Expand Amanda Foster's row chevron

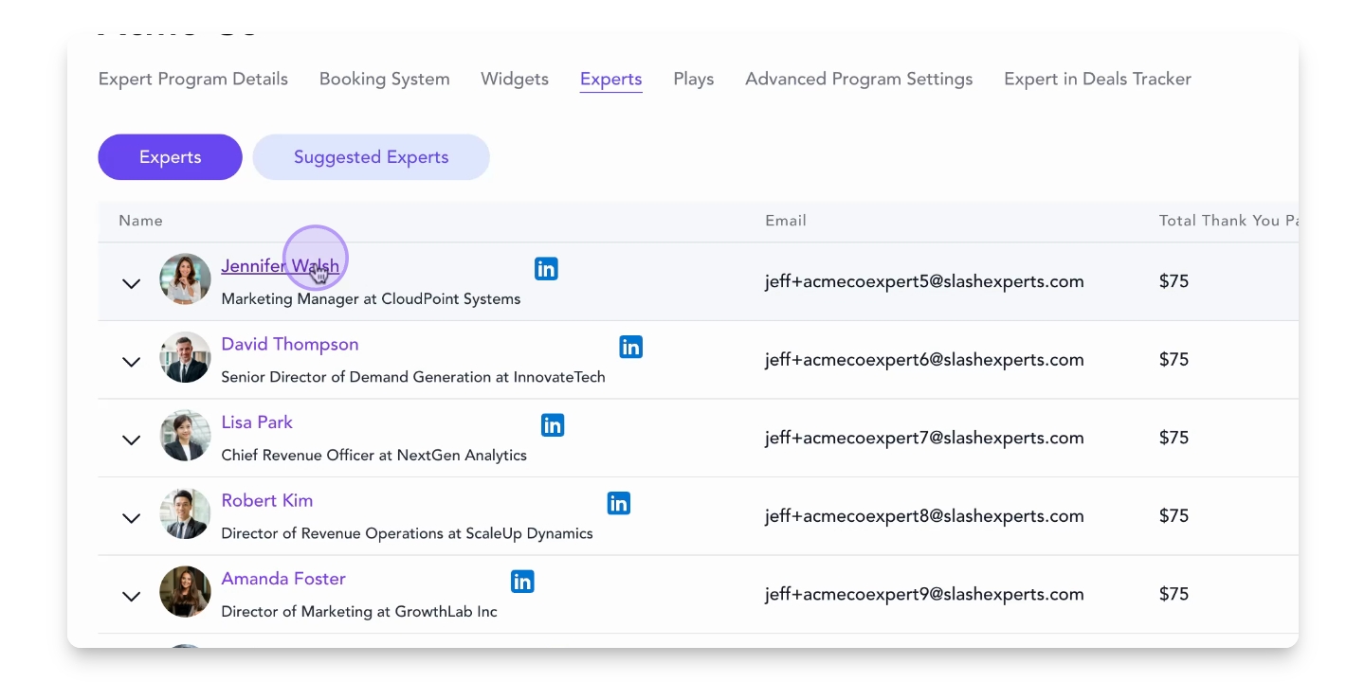pos(132,596)
